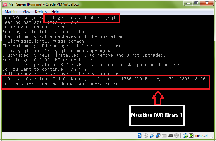The height and width of the screenshot is (141, 216).
Task: Click the network adapters status icon
Action: (158, 136)
